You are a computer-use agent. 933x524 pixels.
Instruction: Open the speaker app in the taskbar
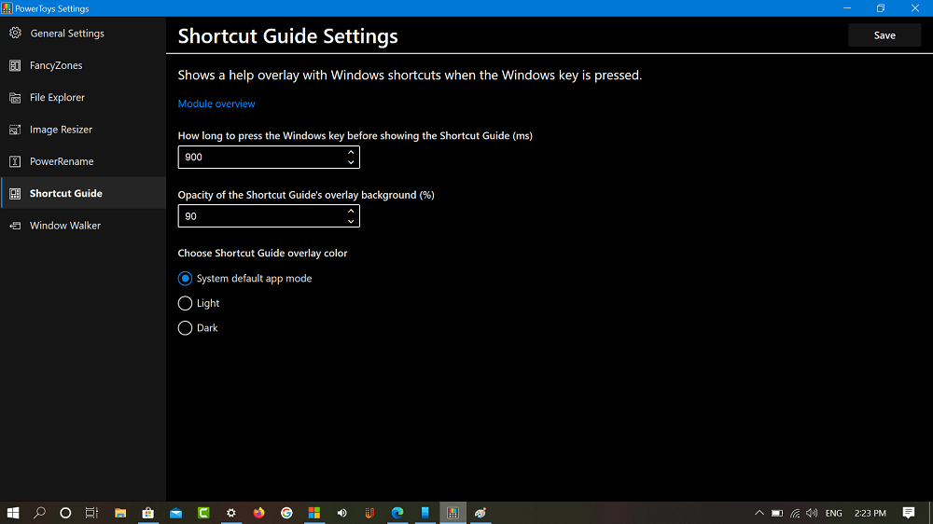342,513
